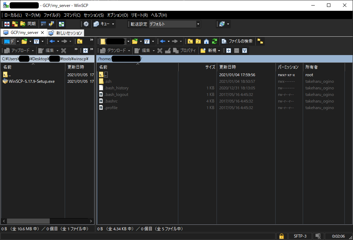Click the remote panel open directory icon

click(x=134, y=41)
